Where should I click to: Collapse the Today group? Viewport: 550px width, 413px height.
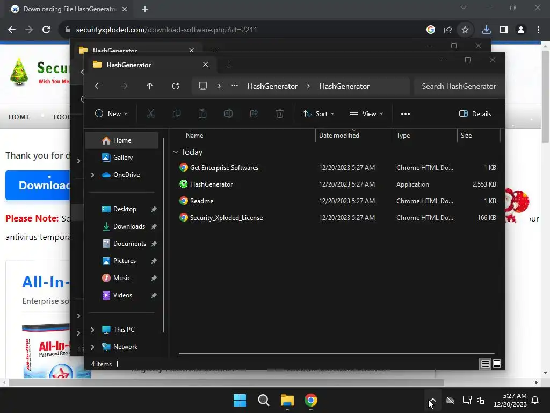tap(176, 152)
